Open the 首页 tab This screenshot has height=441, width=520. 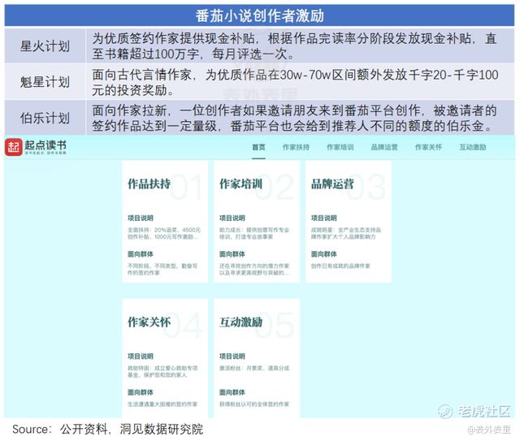click(x=258, y=147)
